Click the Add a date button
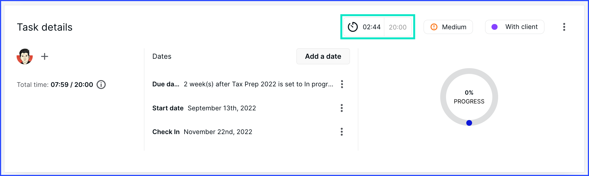Image resolution: width=589 pixels, height=176 pixels. (323, 56)
